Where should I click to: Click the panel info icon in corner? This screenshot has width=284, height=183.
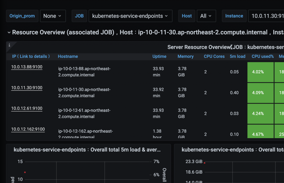(9, 45)
